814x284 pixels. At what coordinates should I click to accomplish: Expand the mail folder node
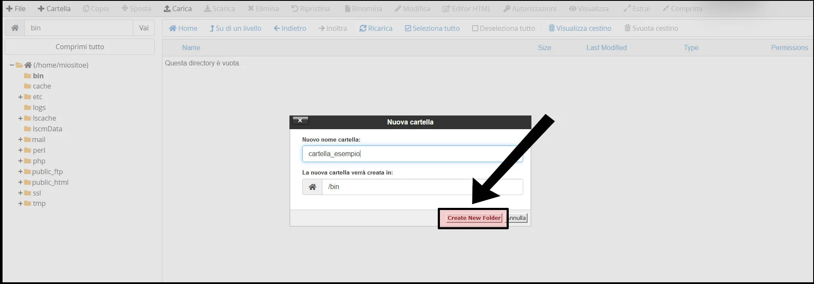pyautogui.click(x=21, y=140)
